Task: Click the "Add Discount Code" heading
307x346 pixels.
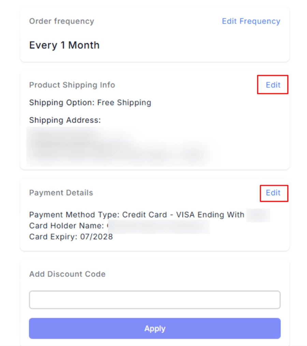Action: (x=67, y=274)
